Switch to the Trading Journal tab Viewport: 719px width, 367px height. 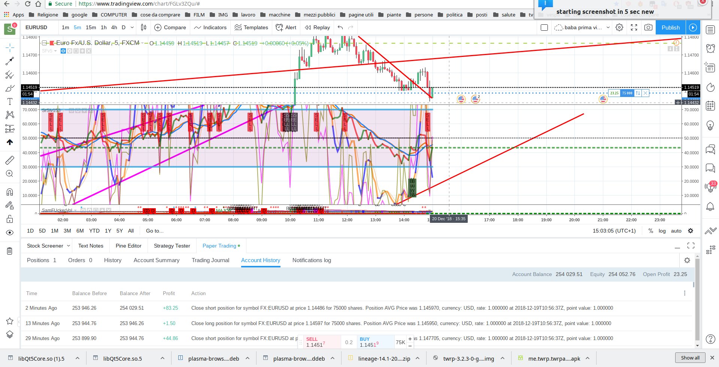(x=210, y=260)
